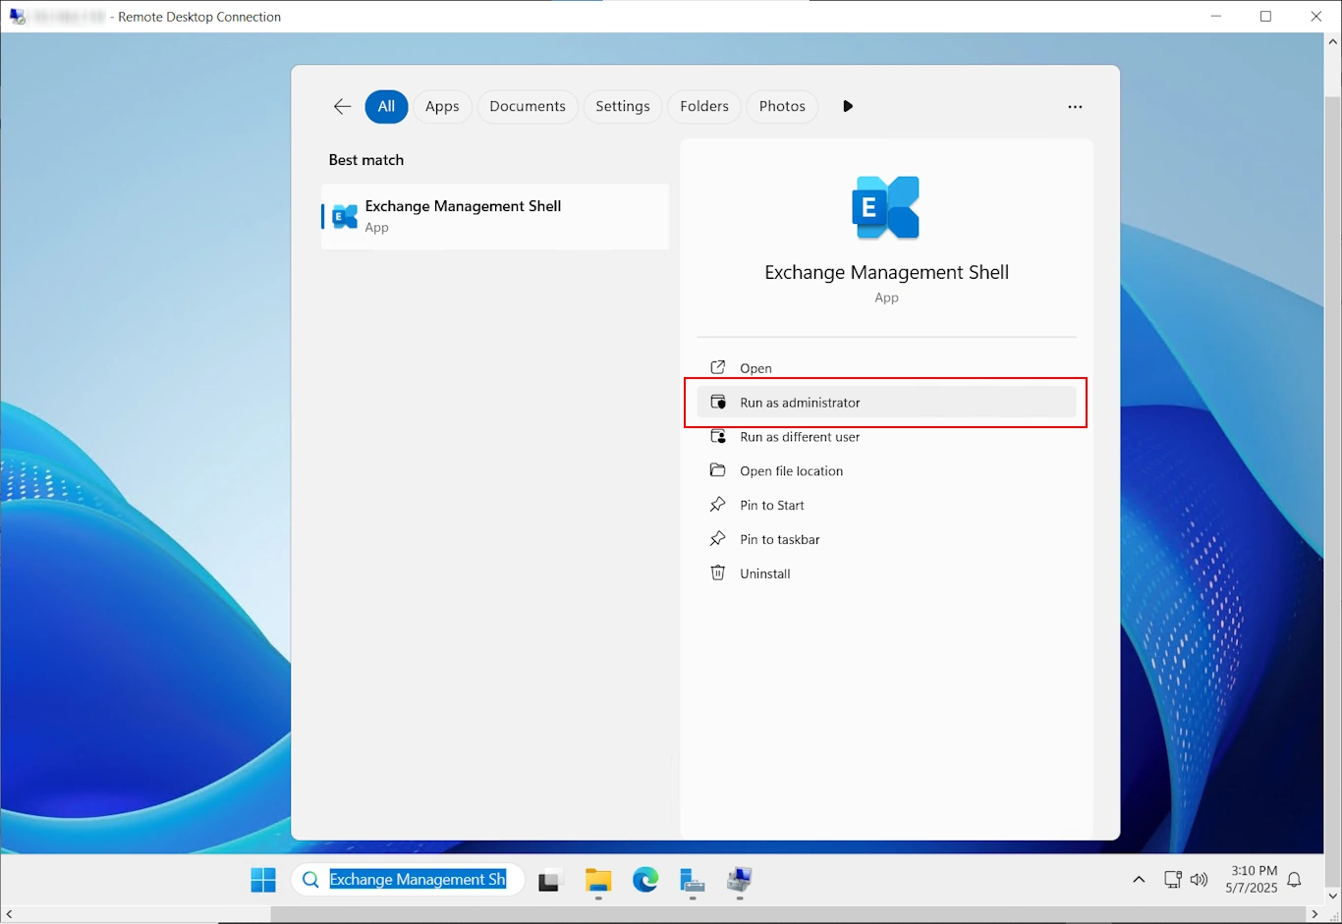Click the Remote Desktop Connection title icon
Screen dimensions: 1342x924
(x=17, y=17)
